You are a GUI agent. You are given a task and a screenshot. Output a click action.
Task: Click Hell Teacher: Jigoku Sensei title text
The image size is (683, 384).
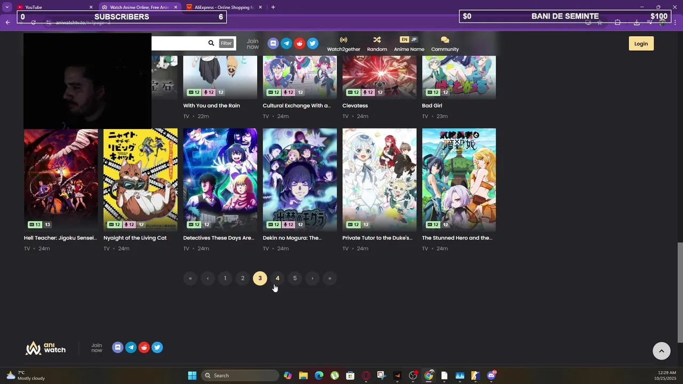(60, 238)
